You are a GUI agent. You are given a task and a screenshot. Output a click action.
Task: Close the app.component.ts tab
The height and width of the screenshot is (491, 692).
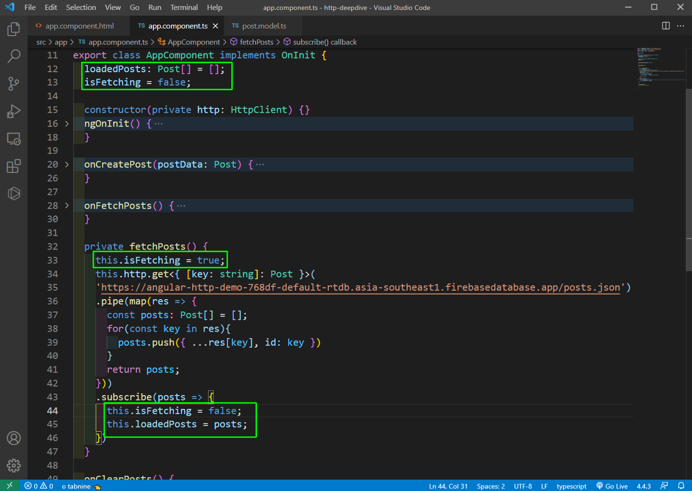tap(216, 26)
